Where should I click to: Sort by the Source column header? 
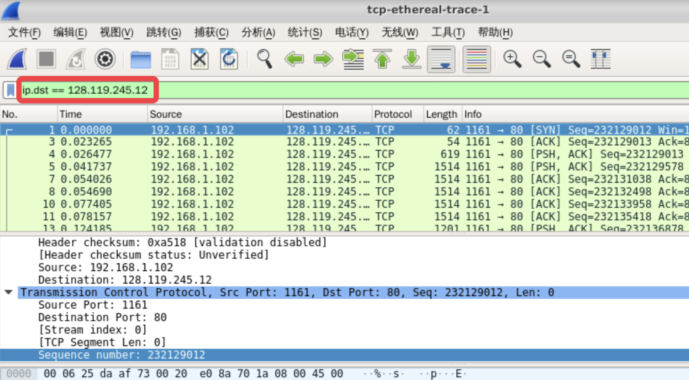tap(215, 114)
